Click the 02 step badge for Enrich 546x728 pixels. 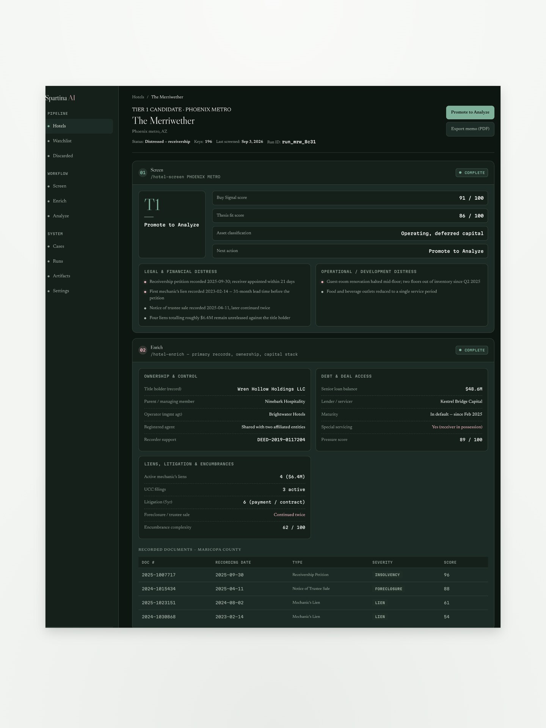pos(143,350)
